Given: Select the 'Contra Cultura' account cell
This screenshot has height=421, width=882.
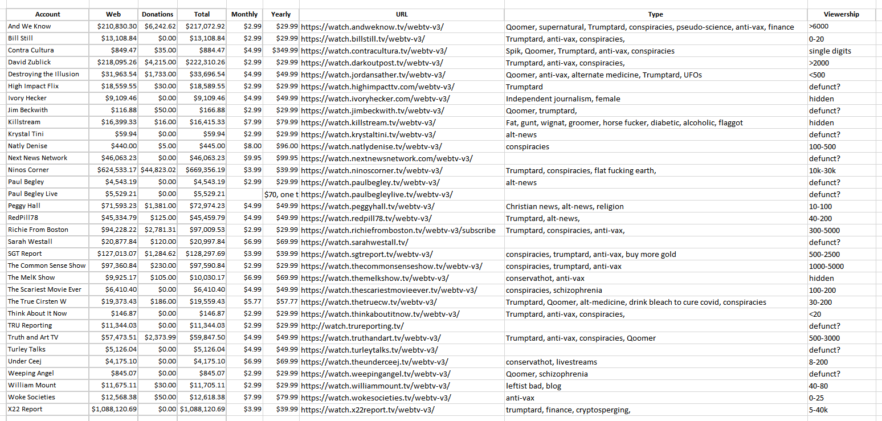Looking at the screenshot, I should 47,50.
